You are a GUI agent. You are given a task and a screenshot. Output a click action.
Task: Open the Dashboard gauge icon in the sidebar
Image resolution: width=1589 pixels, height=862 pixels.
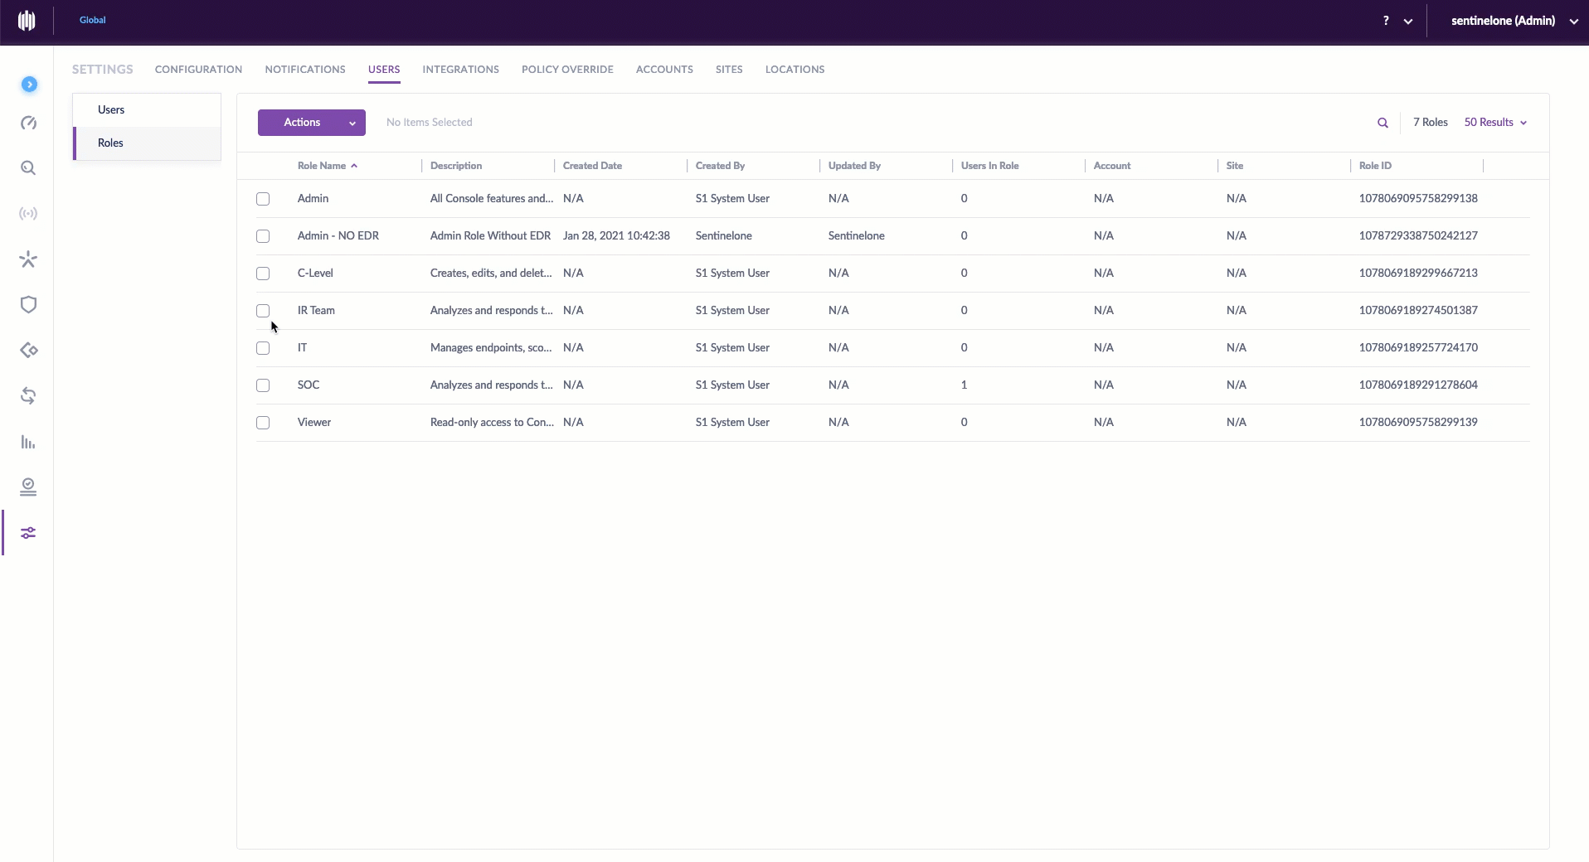(28, 123)
